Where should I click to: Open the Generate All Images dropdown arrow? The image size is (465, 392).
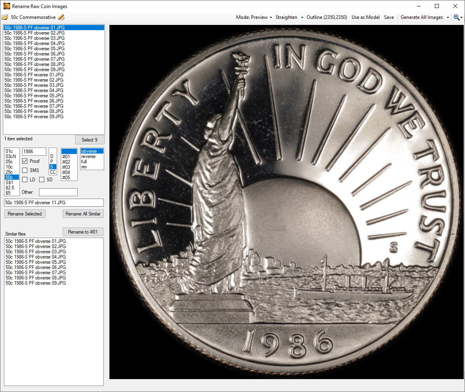448,17
